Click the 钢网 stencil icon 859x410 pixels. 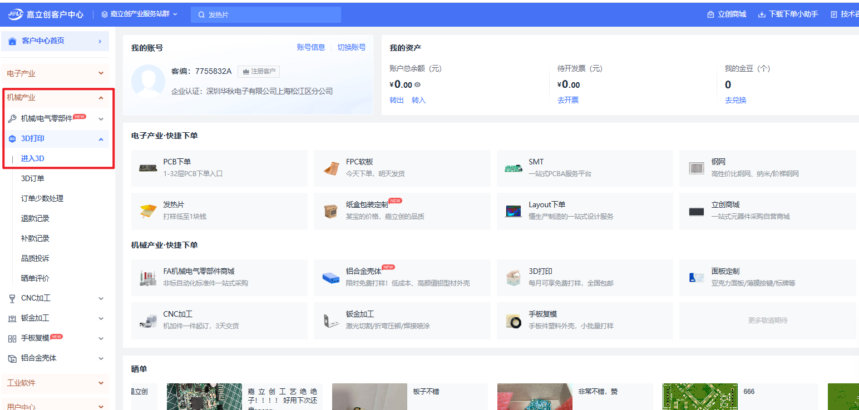[x=696, y=168]
